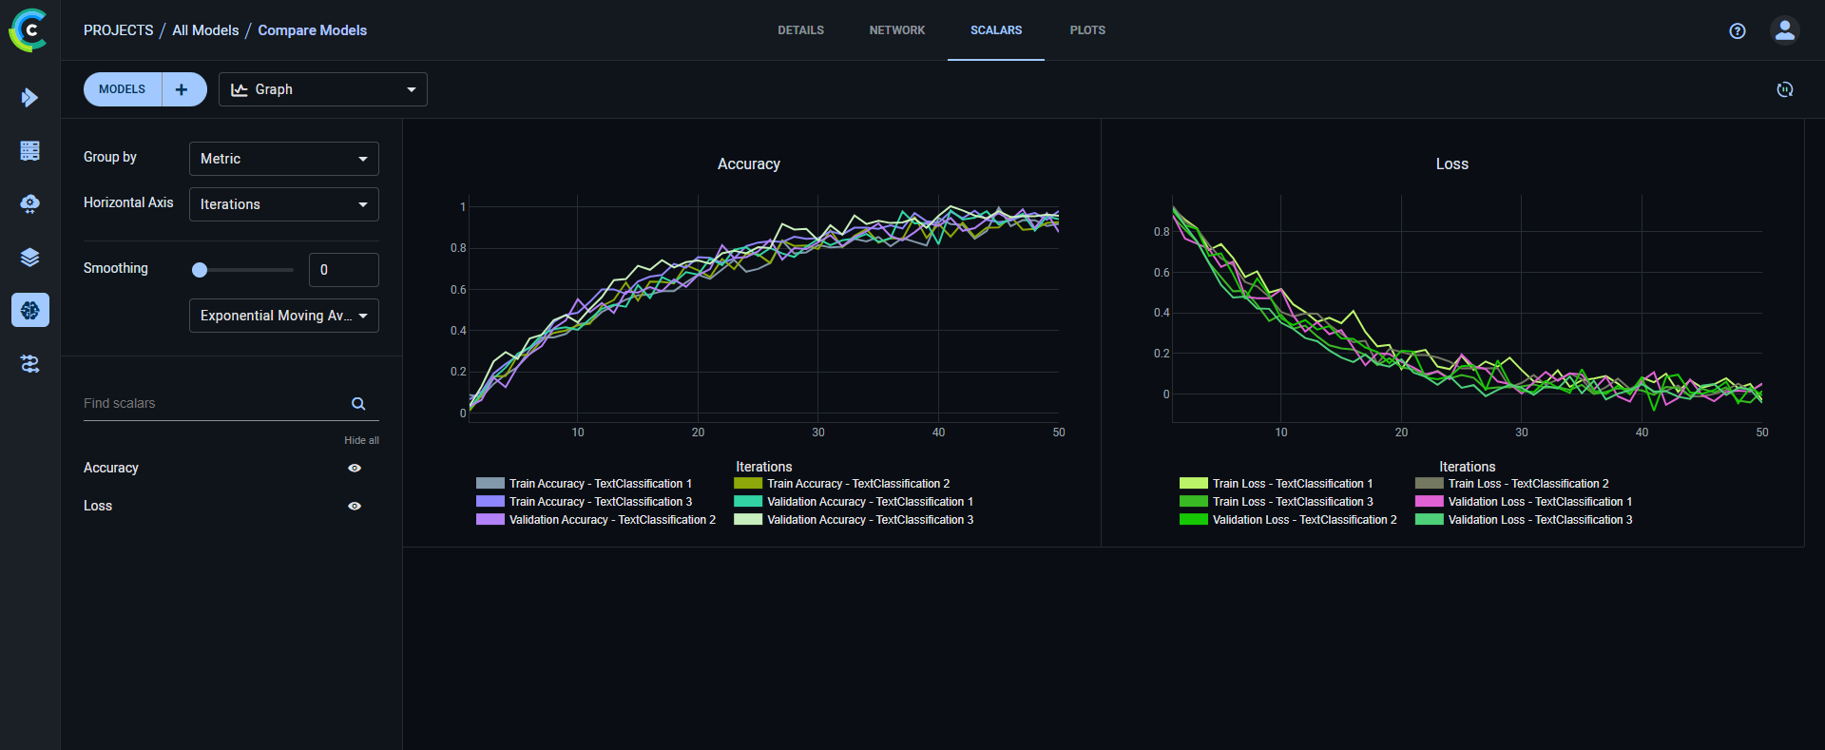This screenshot has width=1825, height=750.
Task: Open the datasets icon in sidebar
Action: point(29,150)
